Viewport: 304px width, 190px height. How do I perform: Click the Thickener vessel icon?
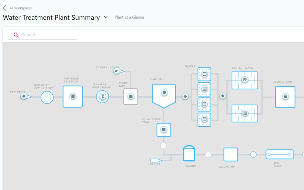click(x=189, y=153)
